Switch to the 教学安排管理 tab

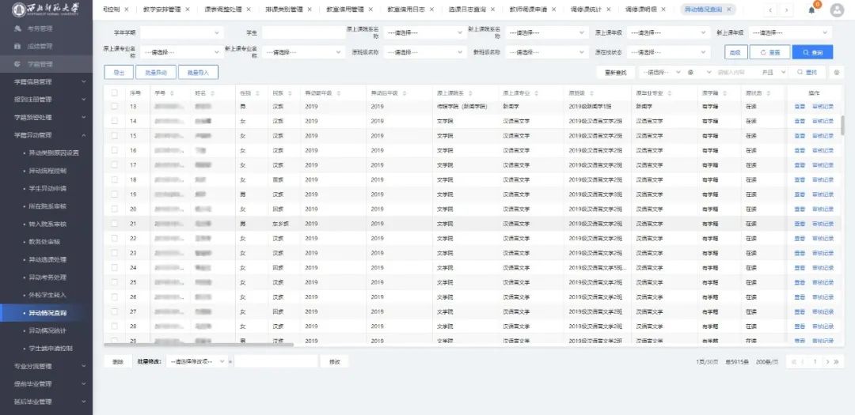coord(161,9)
